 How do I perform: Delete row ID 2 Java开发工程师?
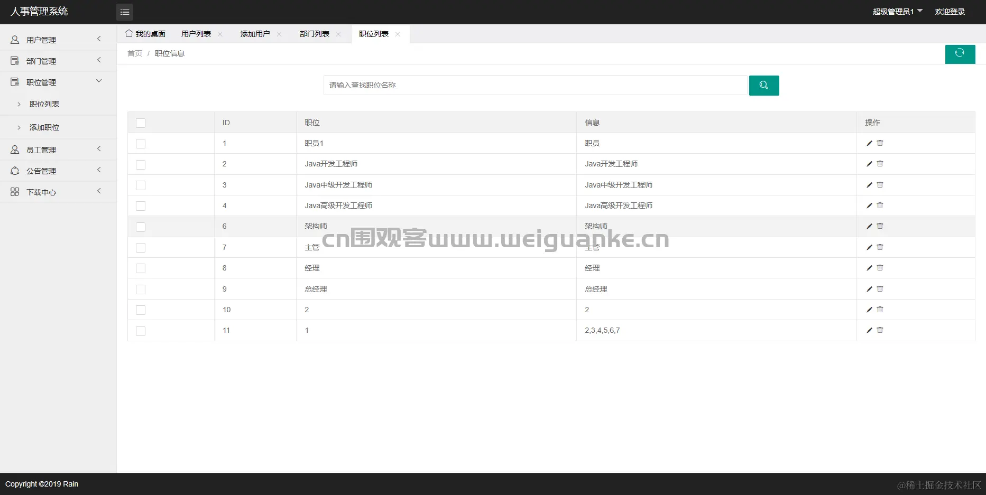point(880,164)
